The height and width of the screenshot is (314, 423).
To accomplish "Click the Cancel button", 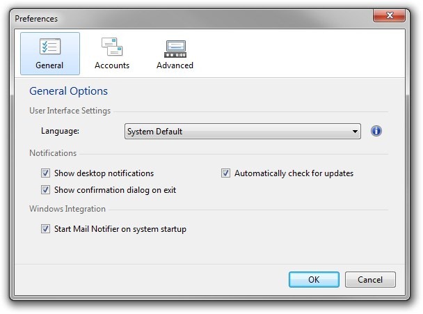I will pyautogui.click(x=370, y=279).
